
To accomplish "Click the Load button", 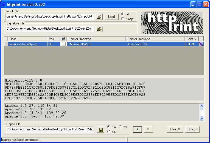I will tap(111, 17).
